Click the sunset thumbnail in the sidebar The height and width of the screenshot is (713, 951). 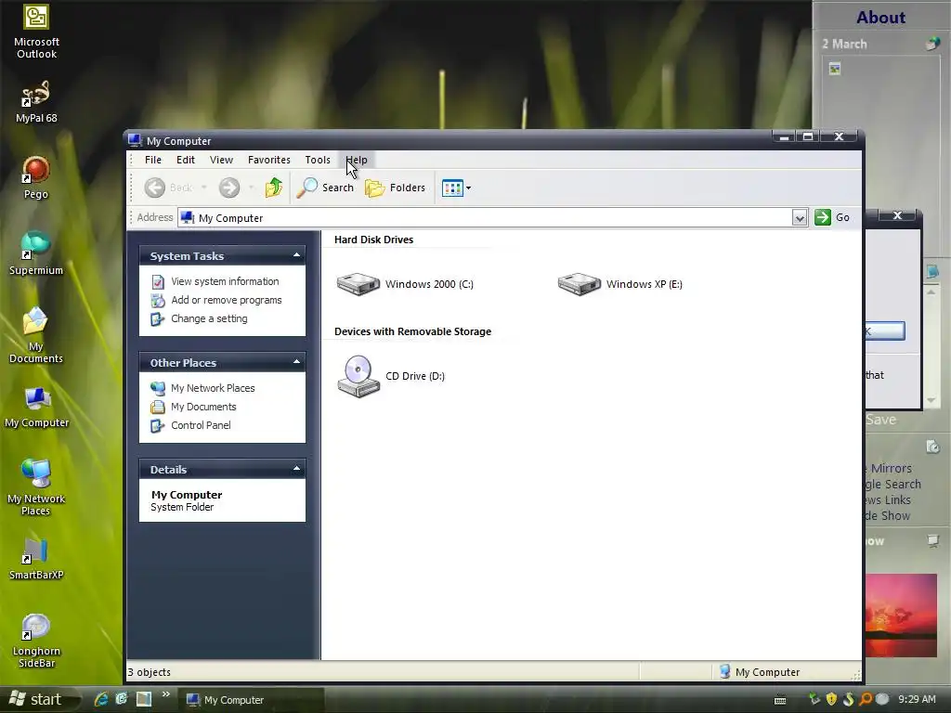tap(901, 616)
